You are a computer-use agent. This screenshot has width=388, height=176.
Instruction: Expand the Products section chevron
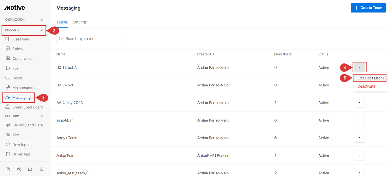[41, 30]
